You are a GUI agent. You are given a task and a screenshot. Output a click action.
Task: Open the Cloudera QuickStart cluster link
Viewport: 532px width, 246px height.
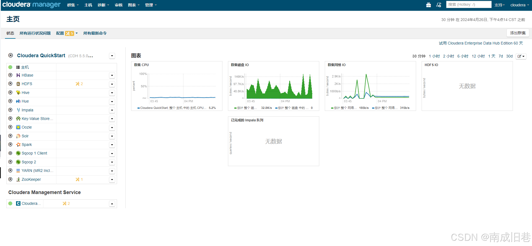(41, 56)
